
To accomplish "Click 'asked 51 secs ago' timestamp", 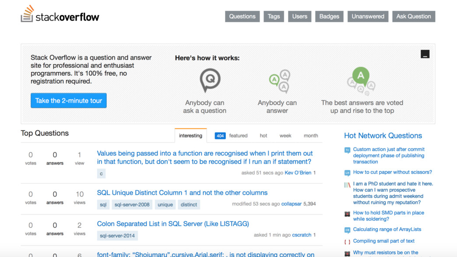I will [x=262, y=173].
